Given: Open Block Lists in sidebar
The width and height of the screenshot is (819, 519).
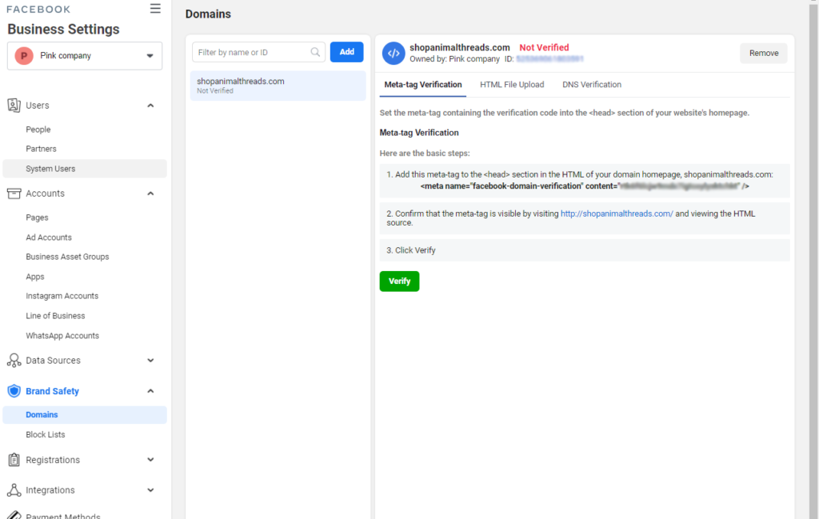Looking at the screenshot, I should pos(46,434).
